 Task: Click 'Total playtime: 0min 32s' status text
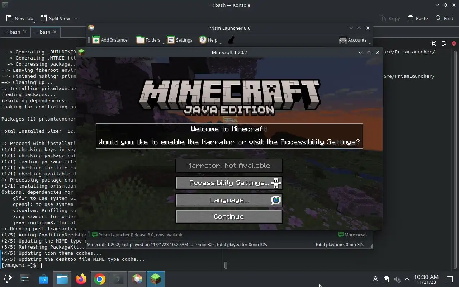coord(340,244)
